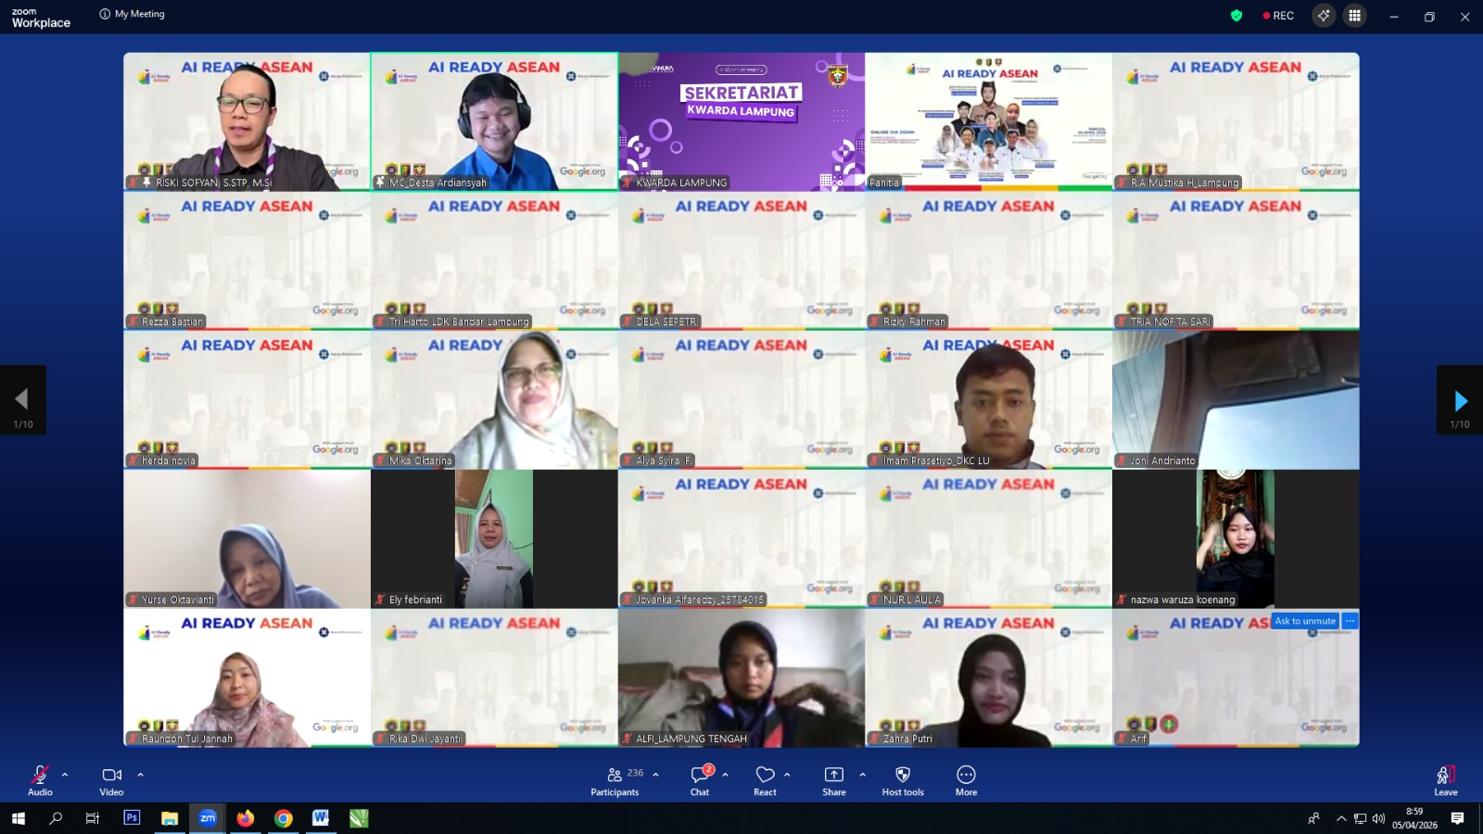Expand video options arrow beside Video
Screen dimensions: 1483x834
(x=141, y=775)
